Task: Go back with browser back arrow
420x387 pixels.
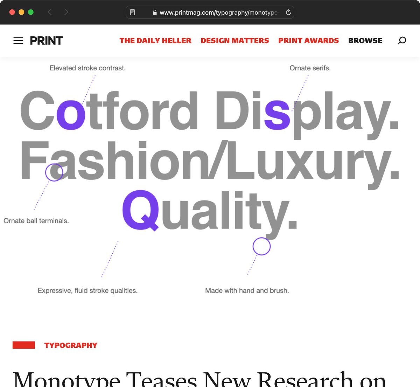Action: tap(50, 12)
